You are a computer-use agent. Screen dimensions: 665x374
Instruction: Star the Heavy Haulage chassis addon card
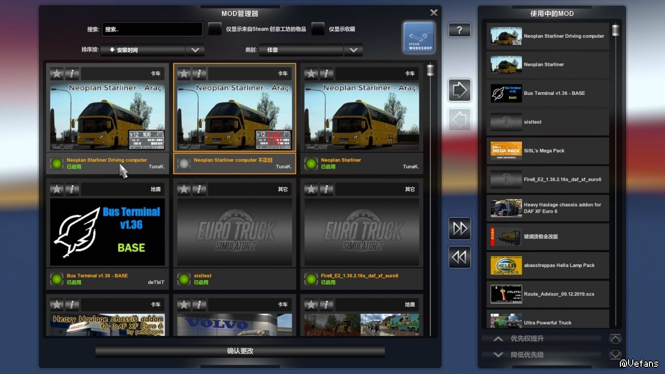point(57,304)
